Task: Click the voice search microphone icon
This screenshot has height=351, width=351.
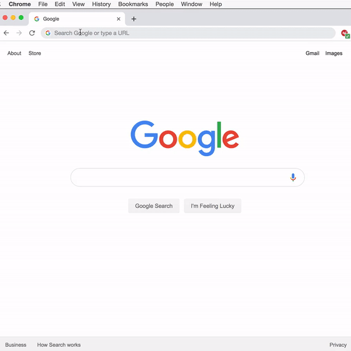Action: point(293,177)
